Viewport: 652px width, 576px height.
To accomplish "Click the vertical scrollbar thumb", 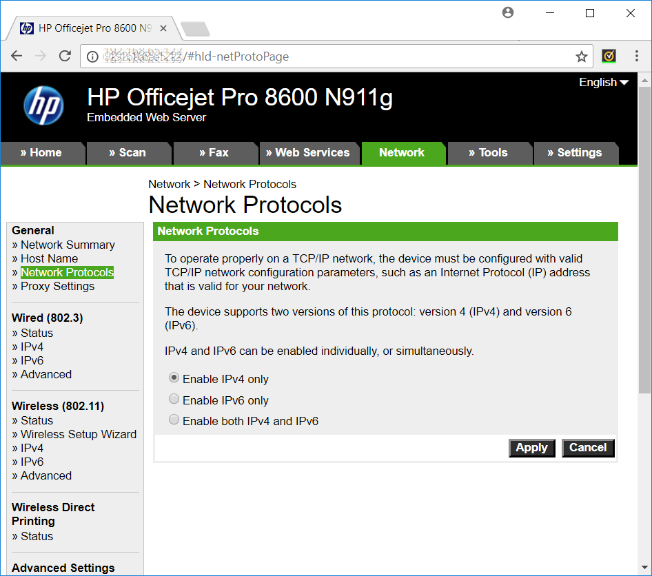I will 644,239.
